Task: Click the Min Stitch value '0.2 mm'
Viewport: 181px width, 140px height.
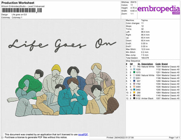Action: coord(145,52)
